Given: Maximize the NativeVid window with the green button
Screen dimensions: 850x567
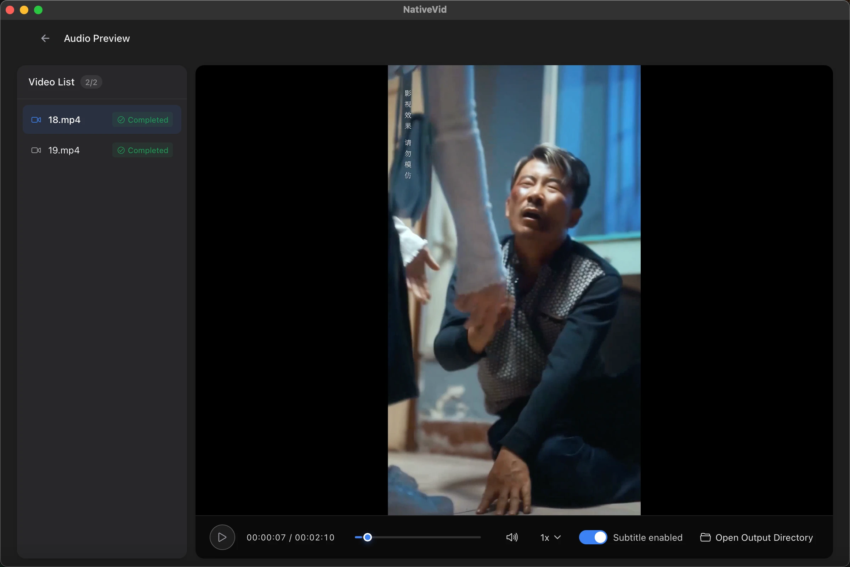Looking at the screenshot, I should [x=38, y=10].
